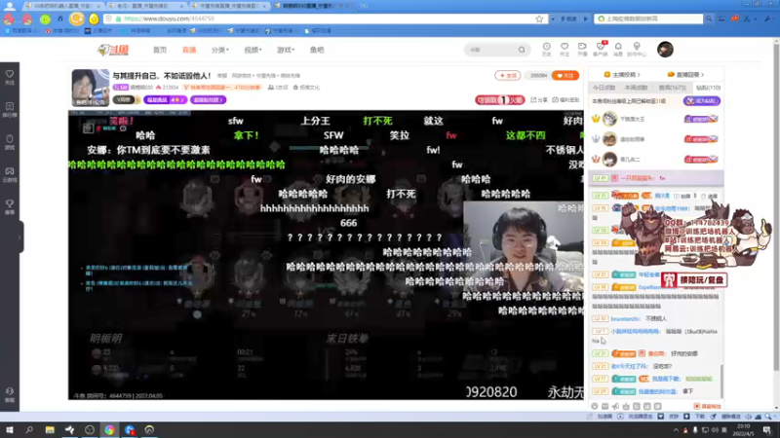Open the message bell icon
Viewport: 780px width, 438px height.
click(618, 49)
